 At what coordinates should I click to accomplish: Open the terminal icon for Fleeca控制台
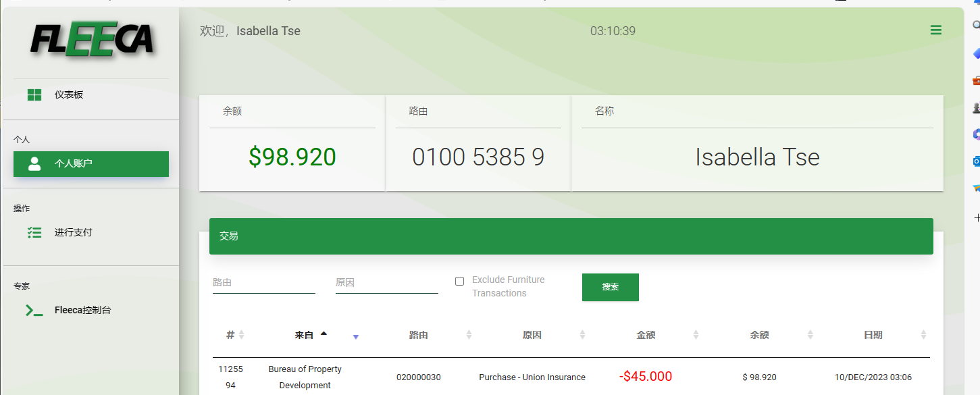(x=34, y=310)
